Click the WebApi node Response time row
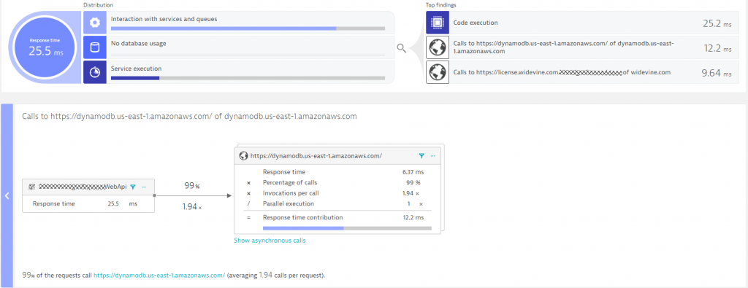The height and width of the screenshot is (288, 748). (88, 203)
